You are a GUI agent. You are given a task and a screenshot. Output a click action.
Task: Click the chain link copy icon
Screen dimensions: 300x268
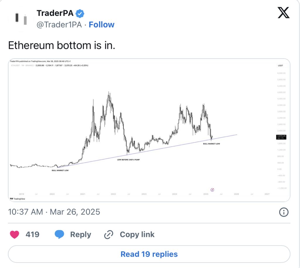(109, 235)
